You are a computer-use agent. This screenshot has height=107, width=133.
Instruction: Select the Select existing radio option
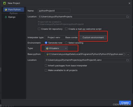[66, 43]
